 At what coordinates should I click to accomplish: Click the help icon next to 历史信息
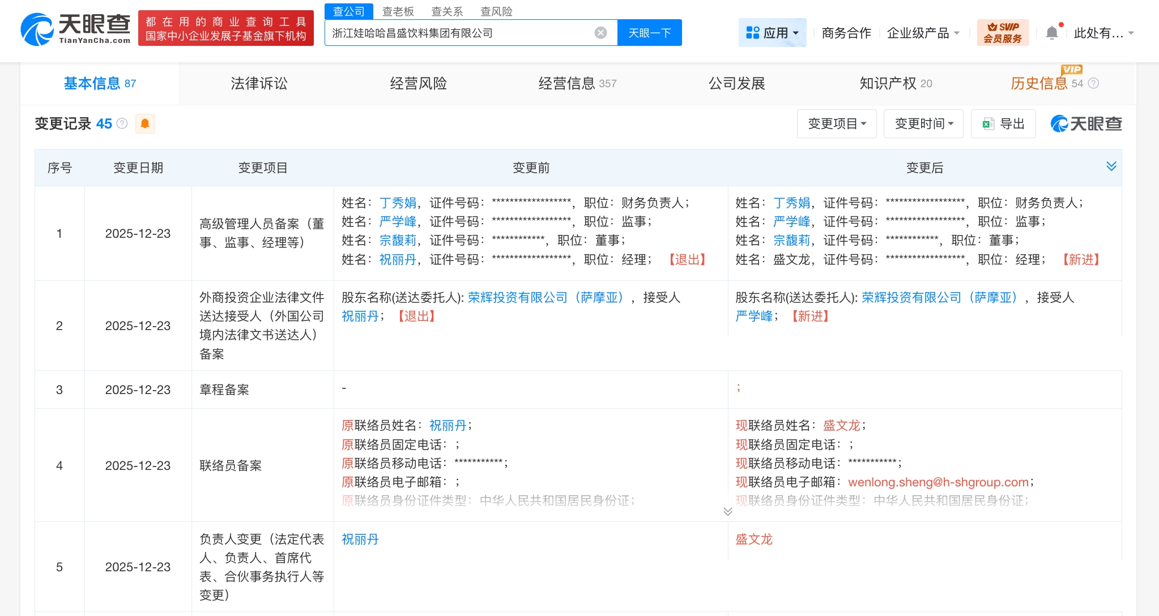(1094, 84)
